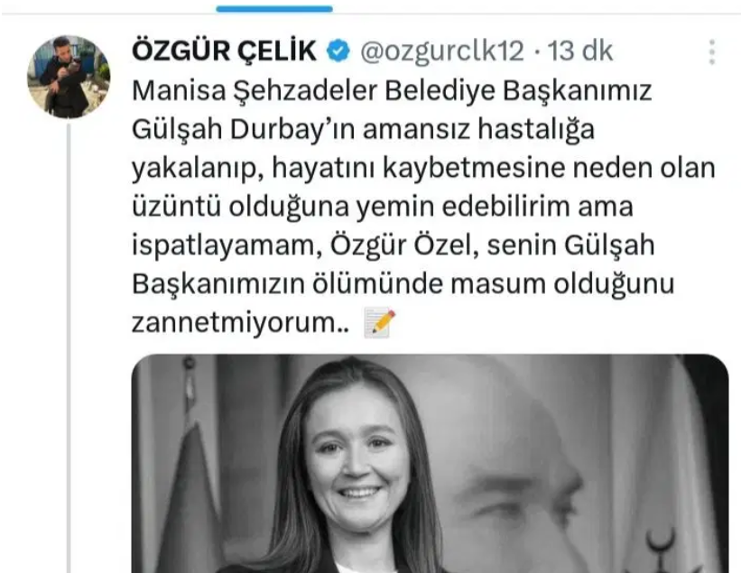
Task: Click the word 'zannetmiyorum..' ending the tweet
Action: click(x=241, y=323)
